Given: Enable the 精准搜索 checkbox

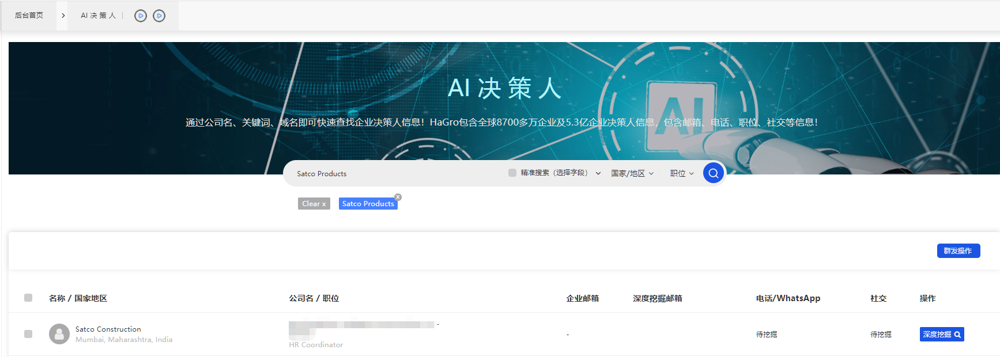Looking at the screenshot, I should click(x=512, y=173).
